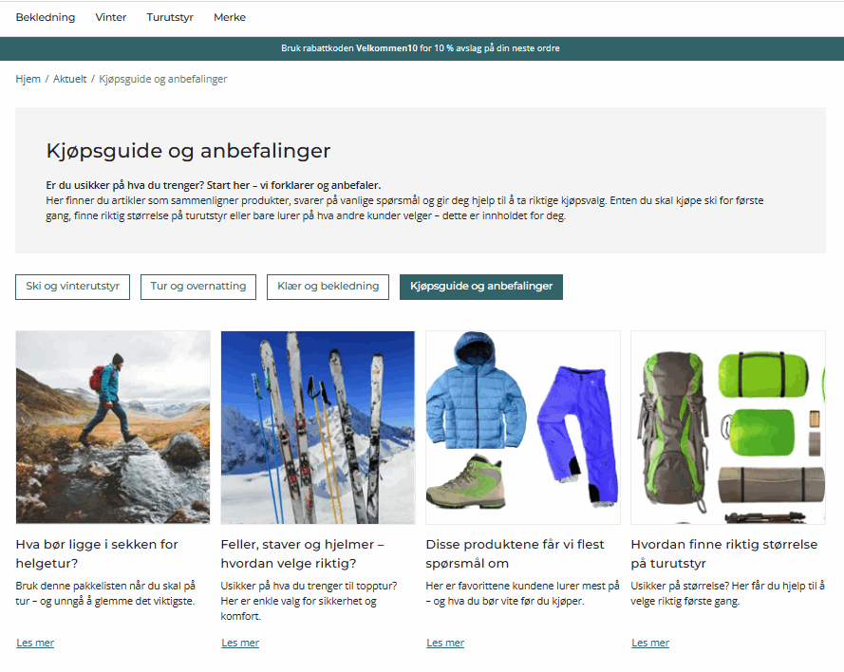Click the Aktuelt breadcrumb link
Image resolution: width=844 pixels, height=672 pixels.
pyautogui.click(x=69, y=79)
